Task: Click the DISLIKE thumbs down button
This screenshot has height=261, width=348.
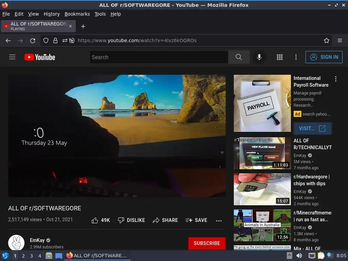Action: pyautogui.click(x=132, y=220)
